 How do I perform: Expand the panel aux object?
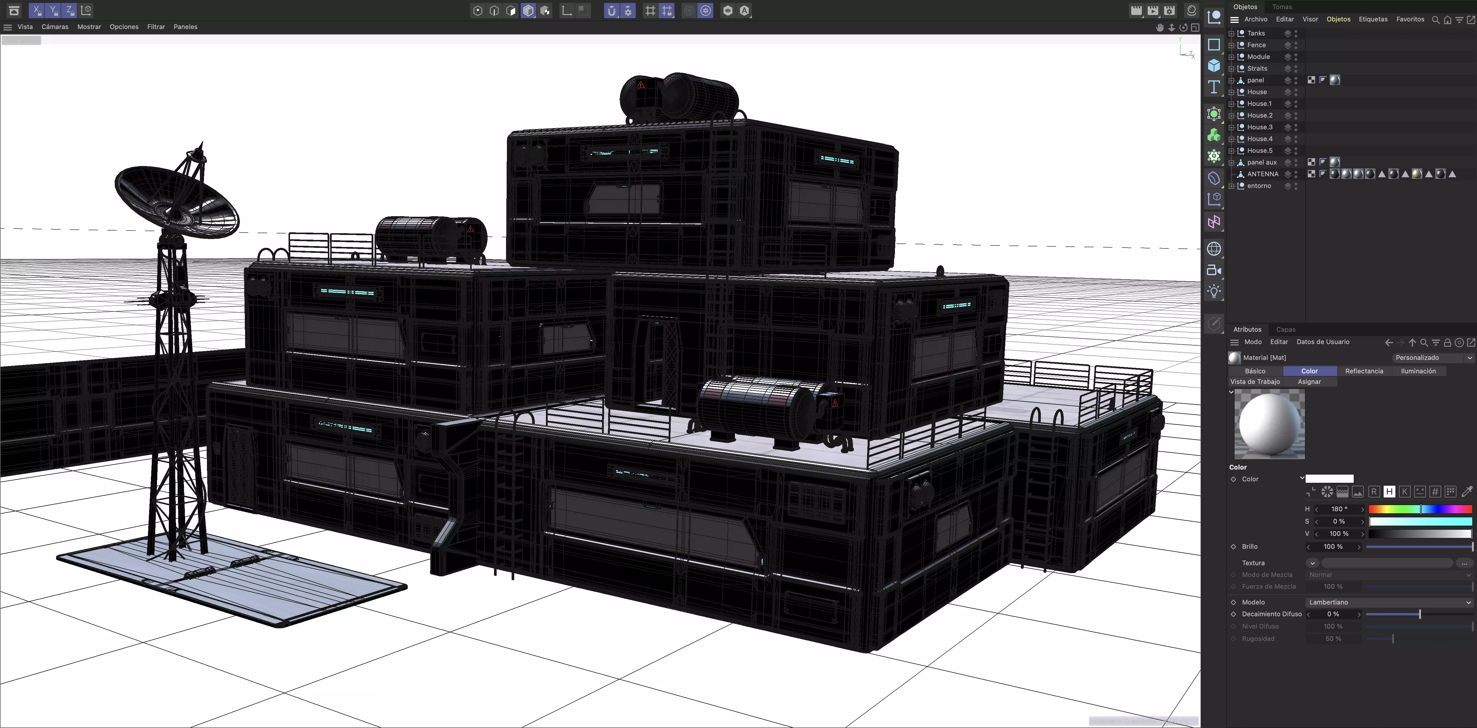point(1231,162)
